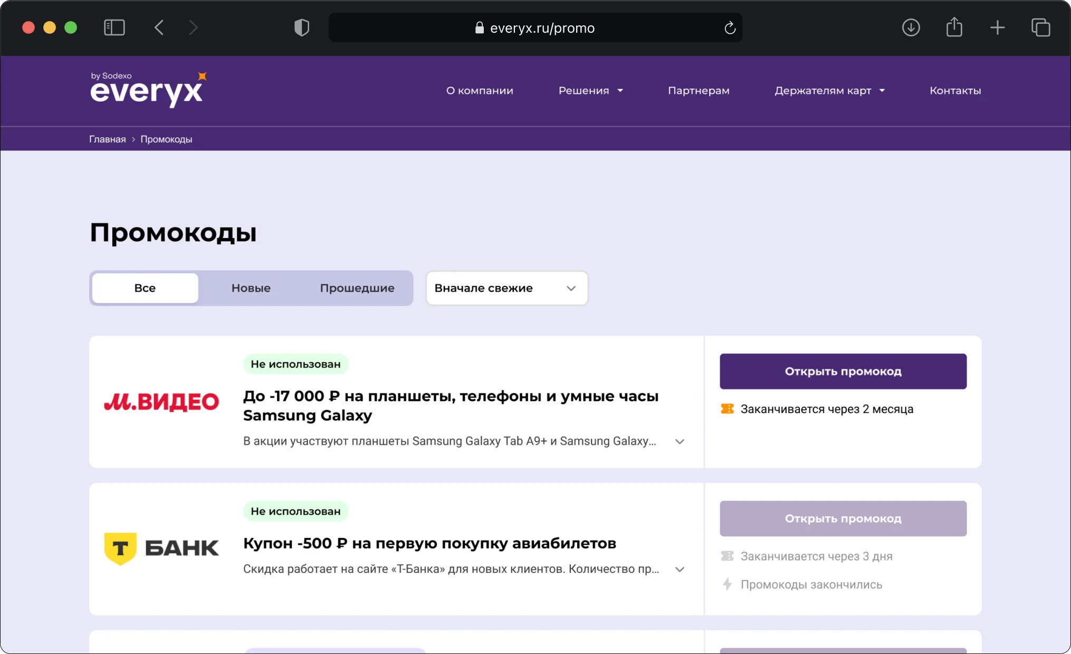Reload the page with the refresh icon
The width and height of the screenshot is (1071, 654).
730,28
